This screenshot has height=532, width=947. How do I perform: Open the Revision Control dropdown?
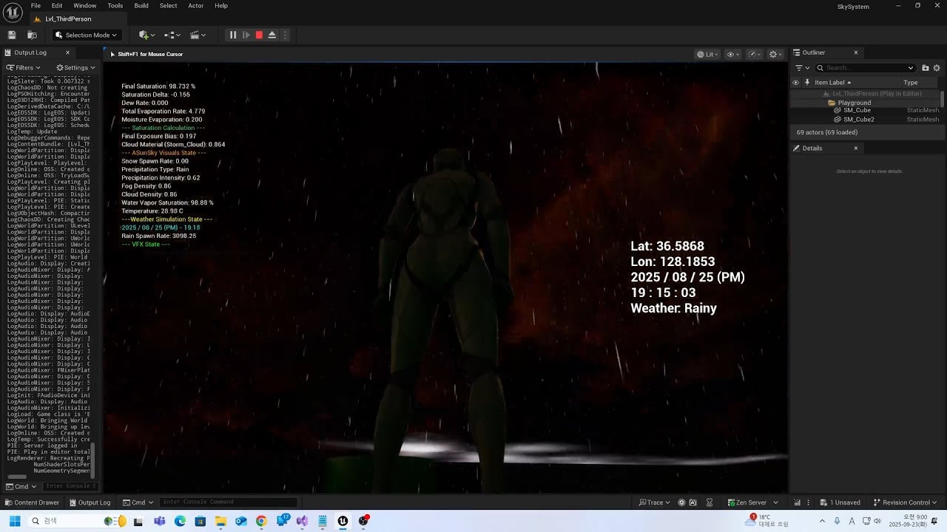coord(906,502)
